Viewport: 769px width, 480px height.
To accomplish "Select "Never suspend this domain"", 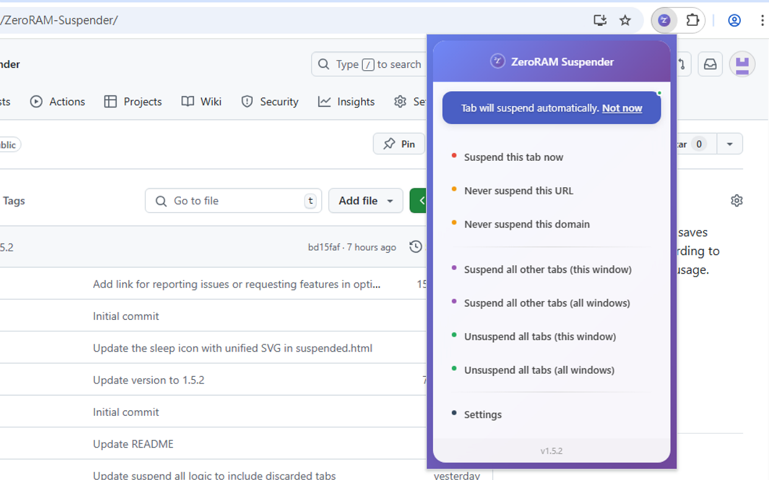I will click(552, 224).
